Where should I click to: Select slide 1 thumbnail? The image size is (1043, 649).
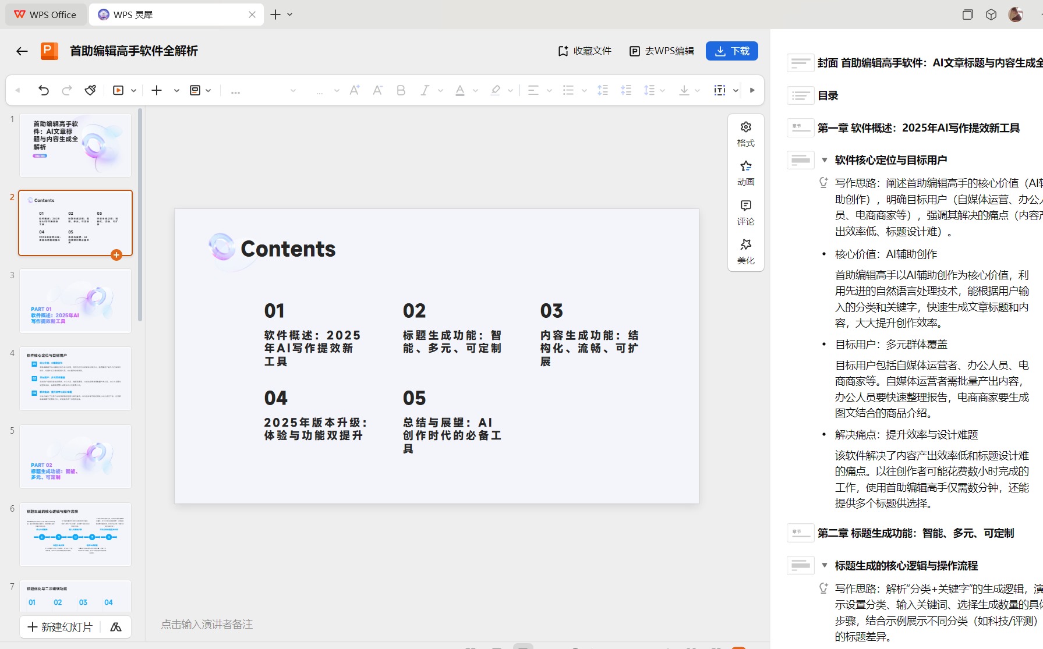76,145
